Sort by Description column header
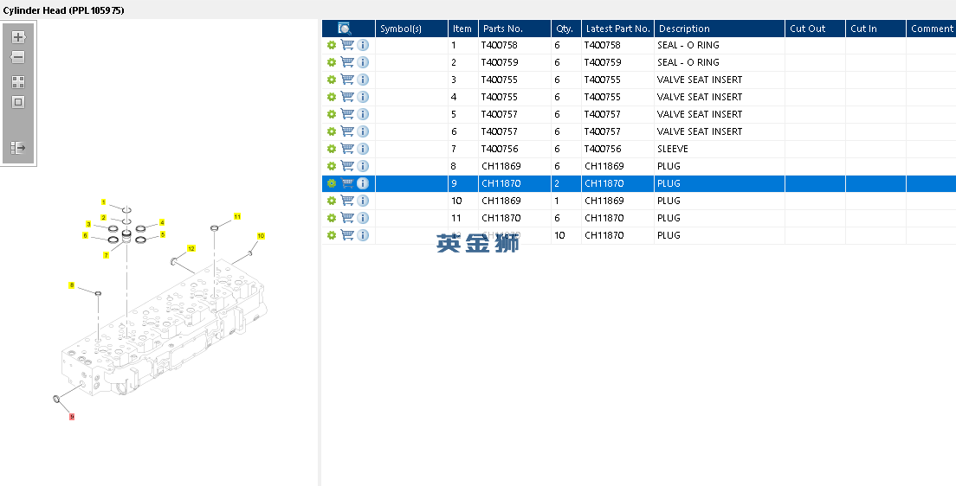The height and width of the screenshot is (486, 956). point(720,29)
